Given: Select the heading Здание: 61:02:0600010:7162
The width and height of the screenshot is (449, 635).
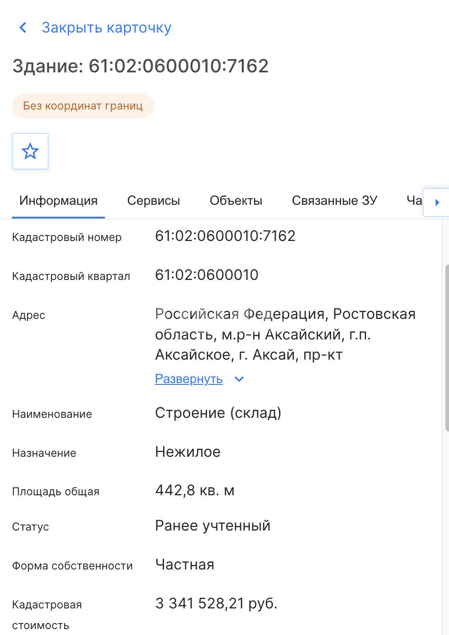Looking at the screenshot, I should coord(140,66).
